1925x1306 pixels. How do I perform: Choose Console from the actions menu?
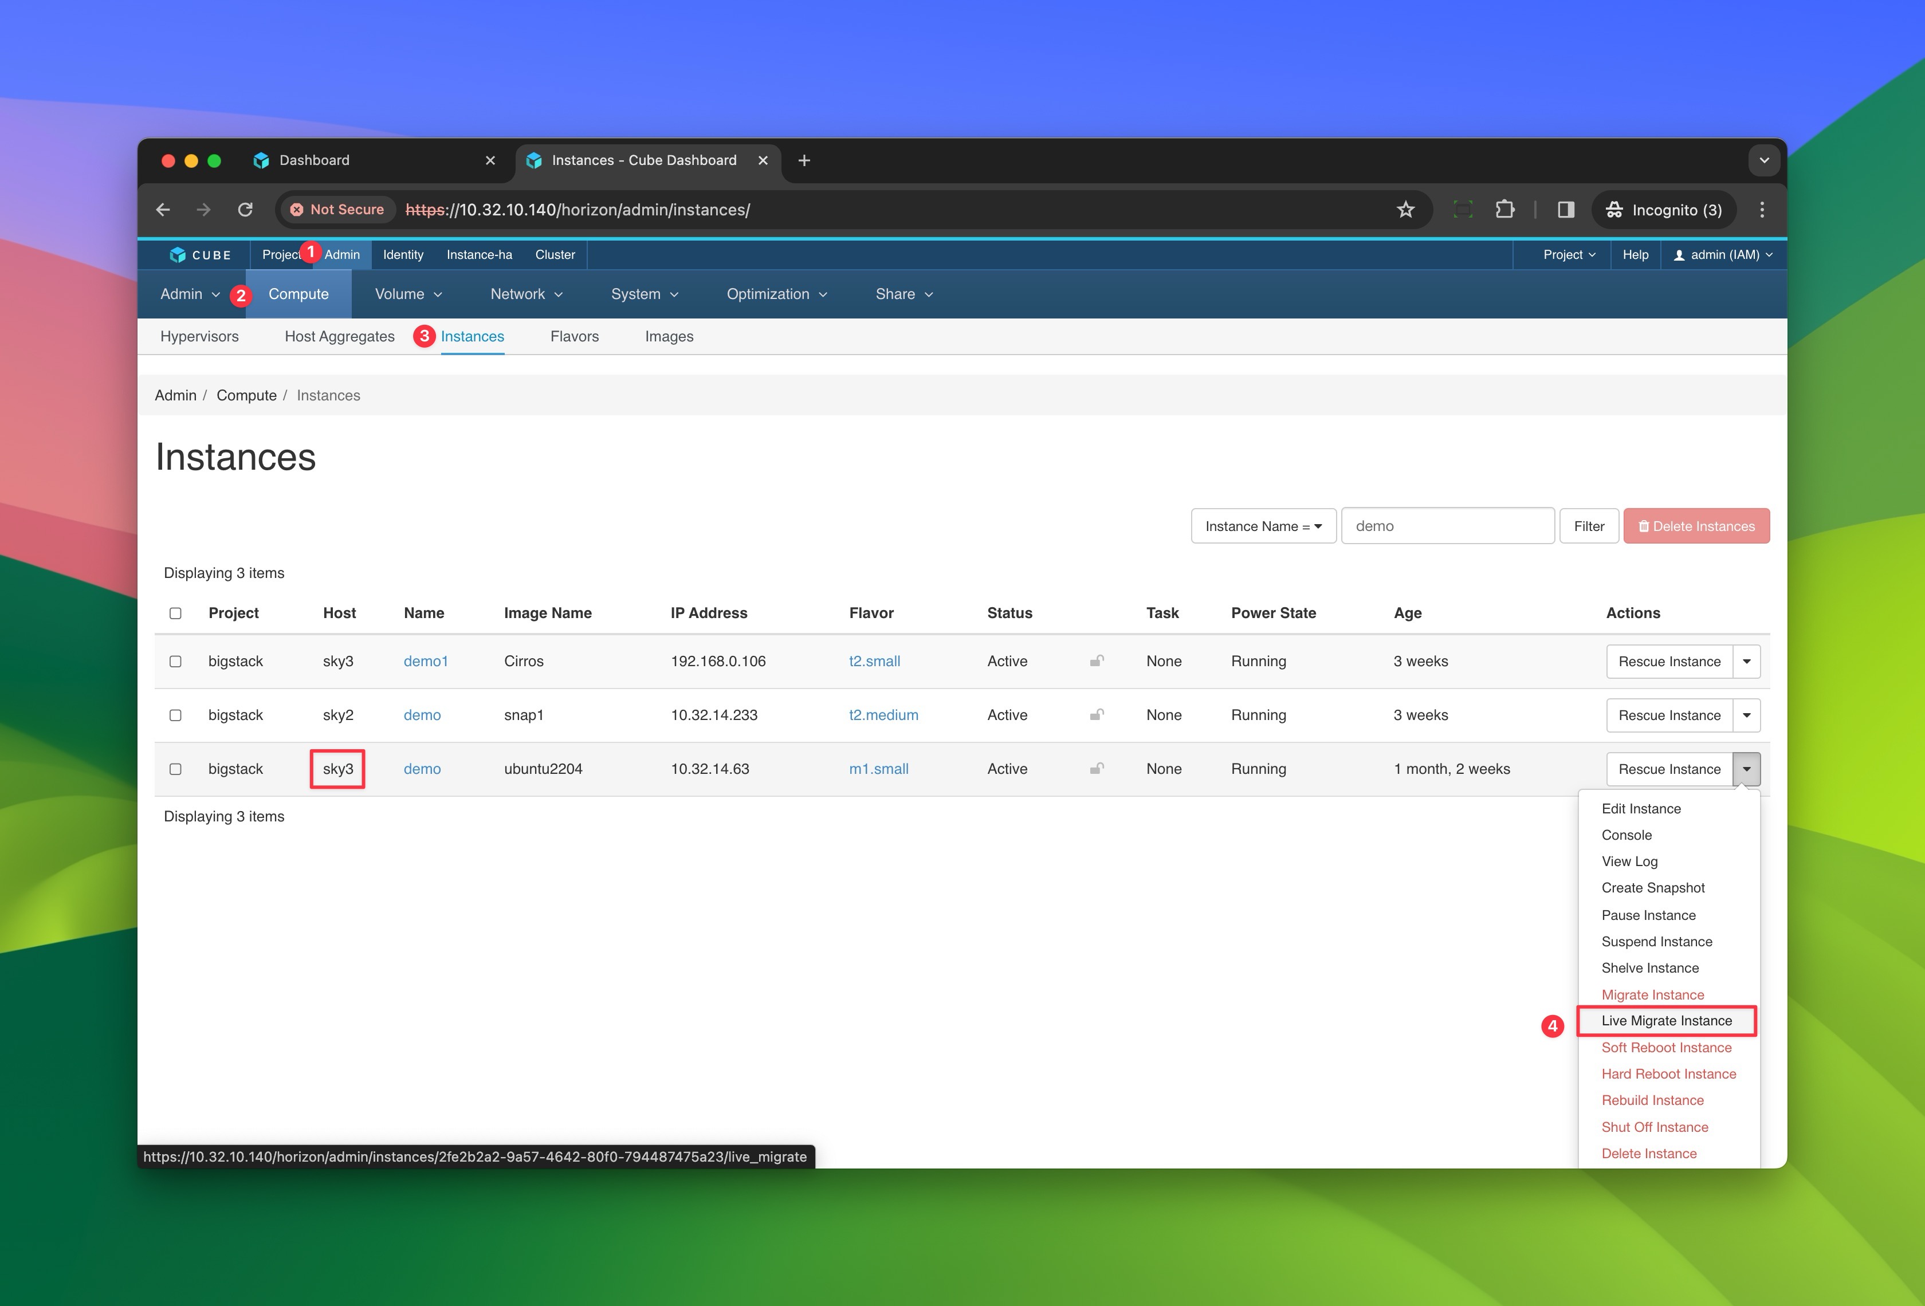(x=1627, y=835)
